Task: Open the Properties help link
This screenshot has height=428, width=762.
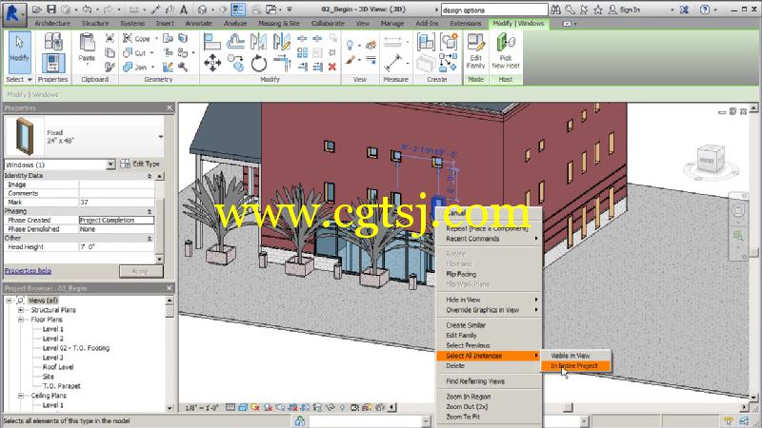Action: pos(28,271)
